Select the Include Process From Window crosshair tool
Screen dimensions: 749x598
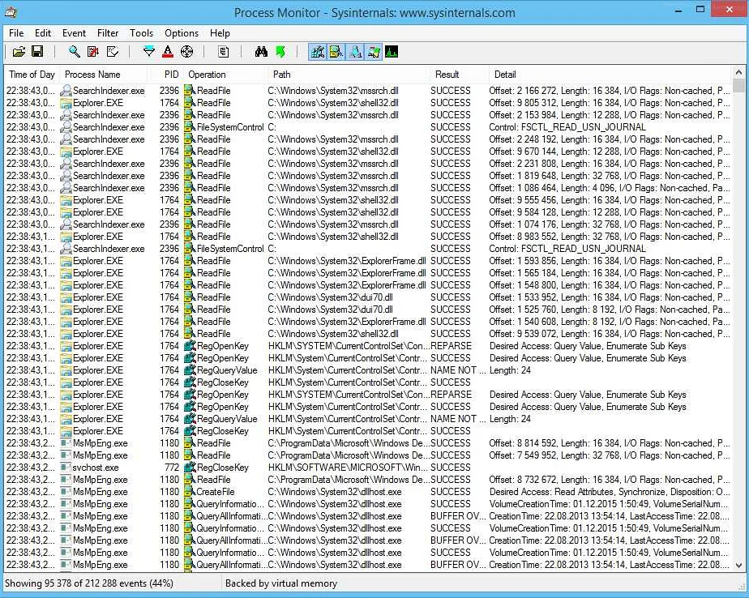click(x=186, y=52)
